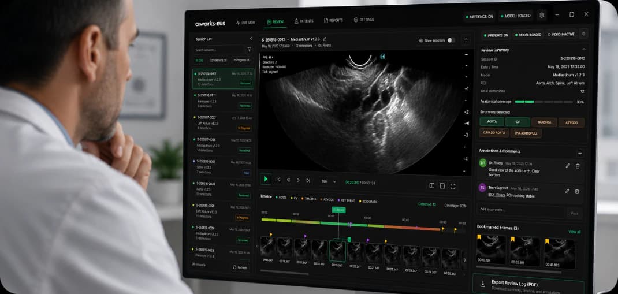Open the Reports tab
Screen dimensions: 618x294
pyautogui.click(x=333, y=20)
